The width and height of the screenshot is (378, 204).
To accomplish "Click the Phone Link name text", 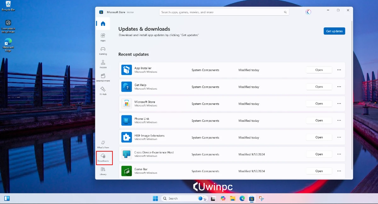I will pyautogui.click(x=142, y=119).
